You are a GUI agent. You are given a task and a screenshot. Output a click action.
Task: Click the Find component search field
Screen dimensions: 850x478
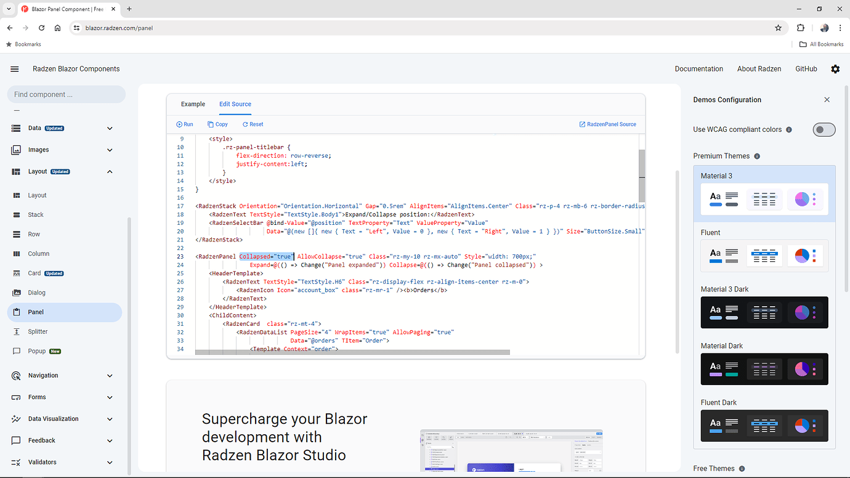[66, 94]
